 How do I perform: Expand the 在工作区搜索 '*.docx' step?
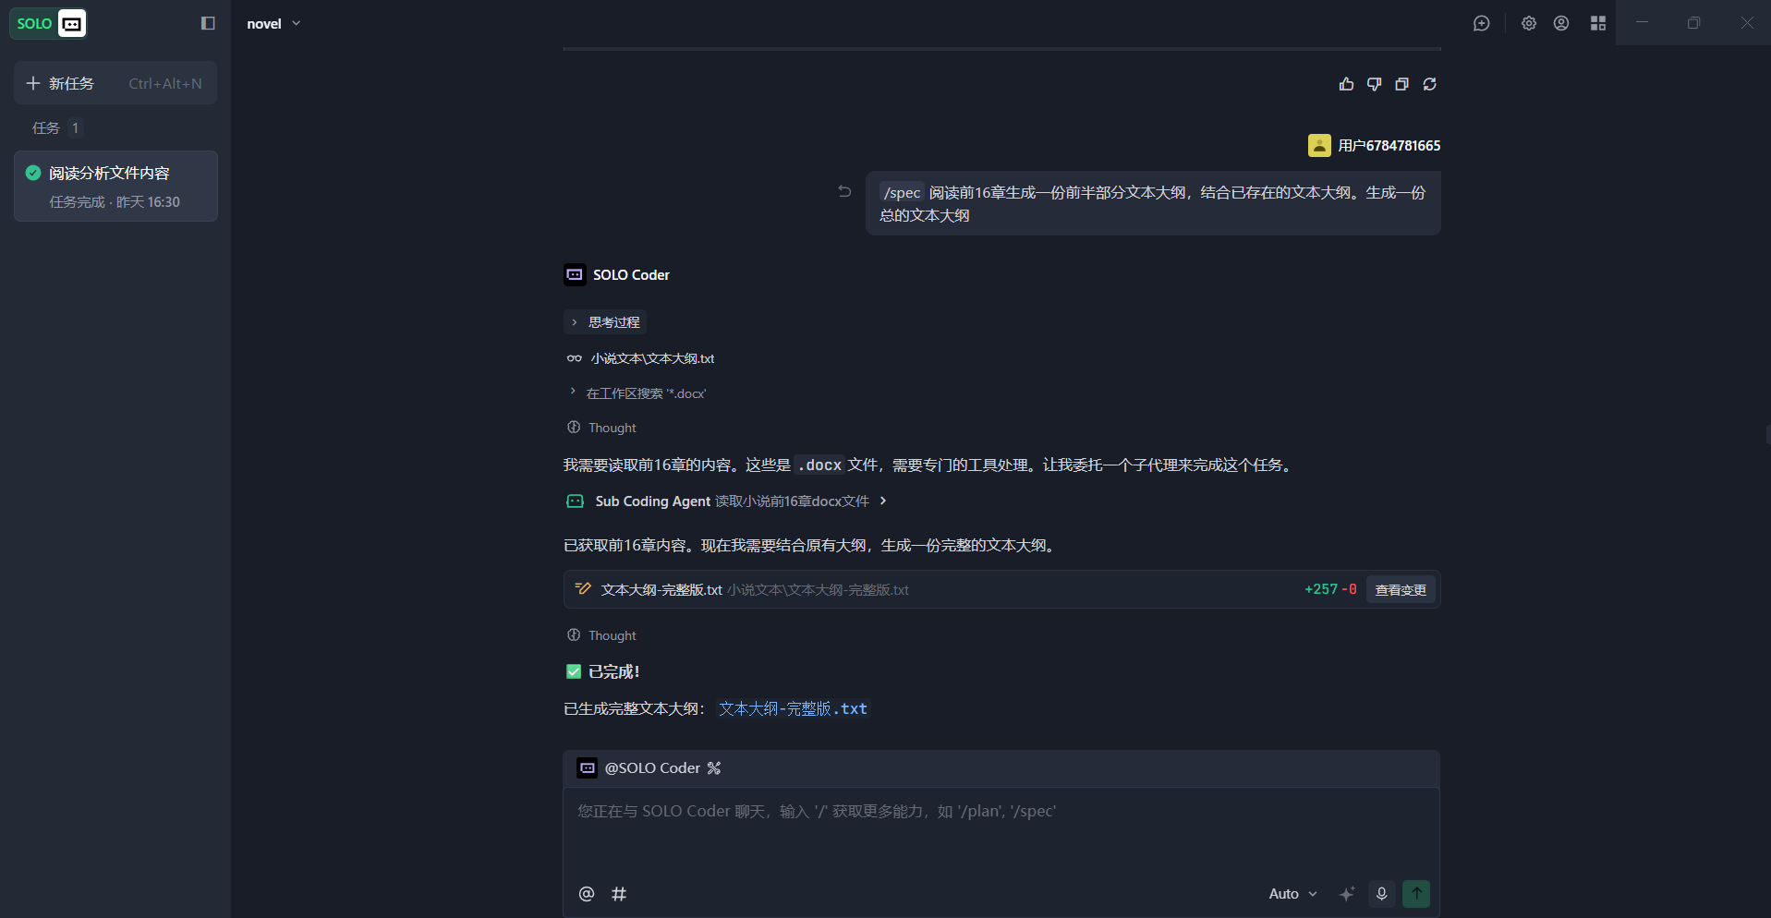[637, 393]
